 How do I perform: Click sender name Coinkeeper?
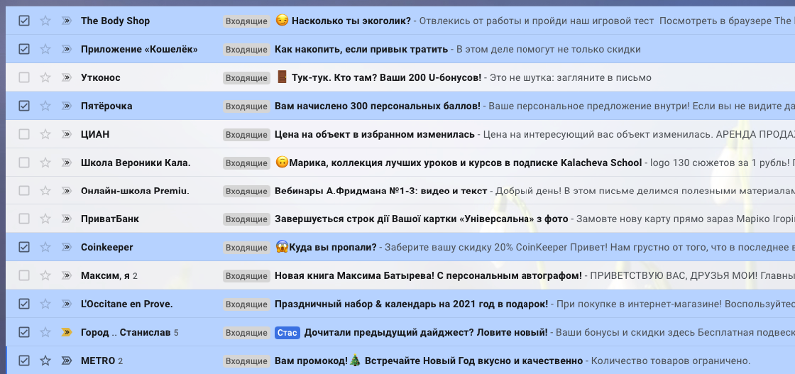tap(107, 247)
